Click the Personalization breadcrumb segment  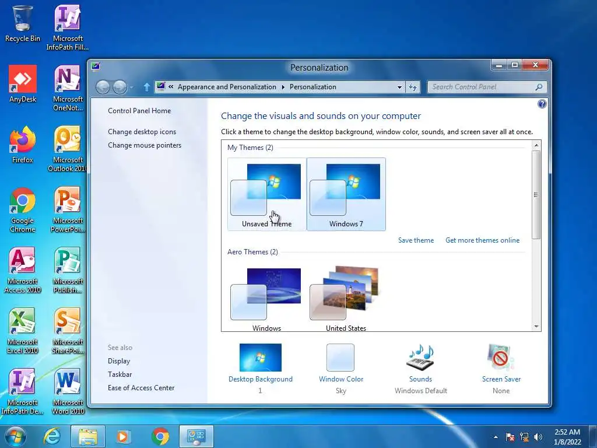click(313, 87)
